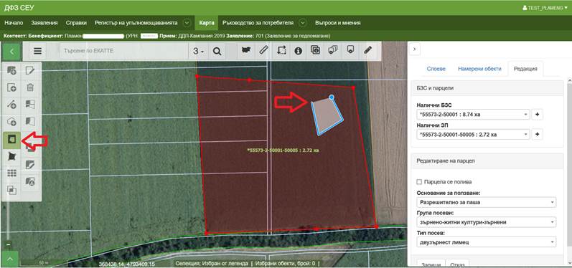Collapse right panel with chevron arrow
Screen dimensions: 572x268
pyautogui.click(x=414, y=49)
